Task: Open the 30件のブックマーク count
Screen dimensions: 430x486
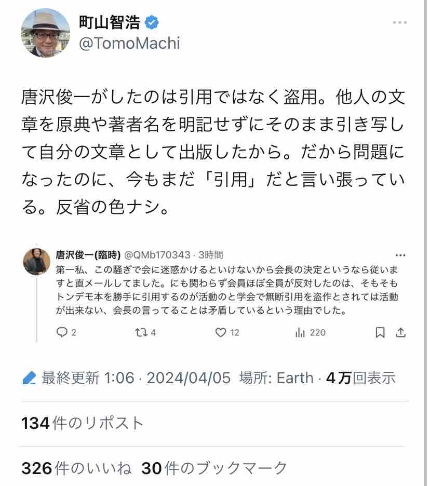Action: (x=214, y=468)
